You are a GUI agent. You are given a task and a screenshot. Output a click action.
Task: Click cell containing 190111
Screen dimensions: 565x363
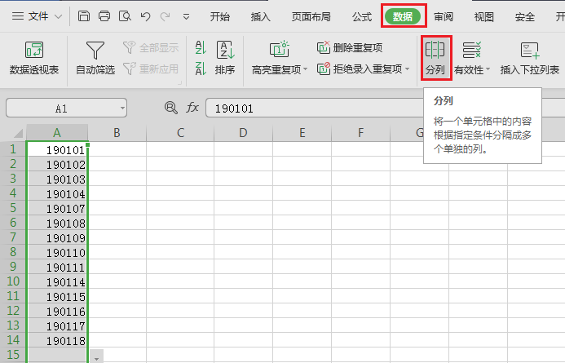point(57,267)
